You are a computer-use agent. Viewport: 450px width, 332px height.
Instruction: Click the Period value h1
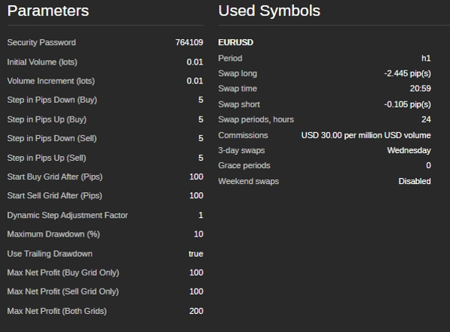click(426, 59)
